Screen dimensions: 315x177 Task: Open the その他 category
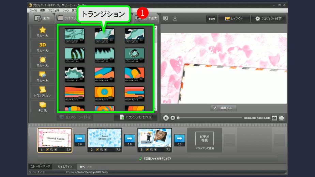click(x=43, y=107)
